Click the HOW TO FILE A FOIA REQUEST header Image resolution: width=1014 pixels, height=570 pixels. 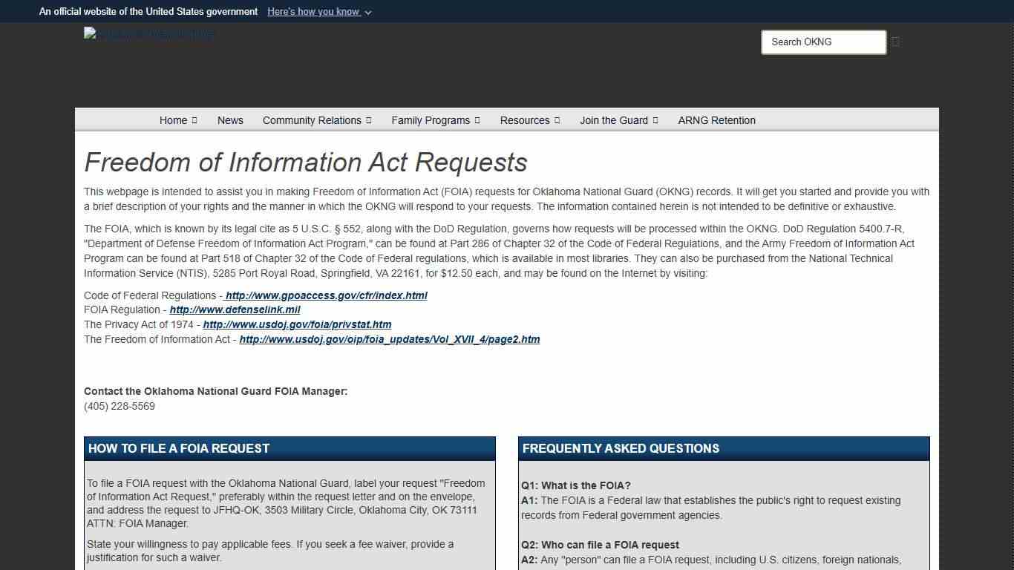179,448
